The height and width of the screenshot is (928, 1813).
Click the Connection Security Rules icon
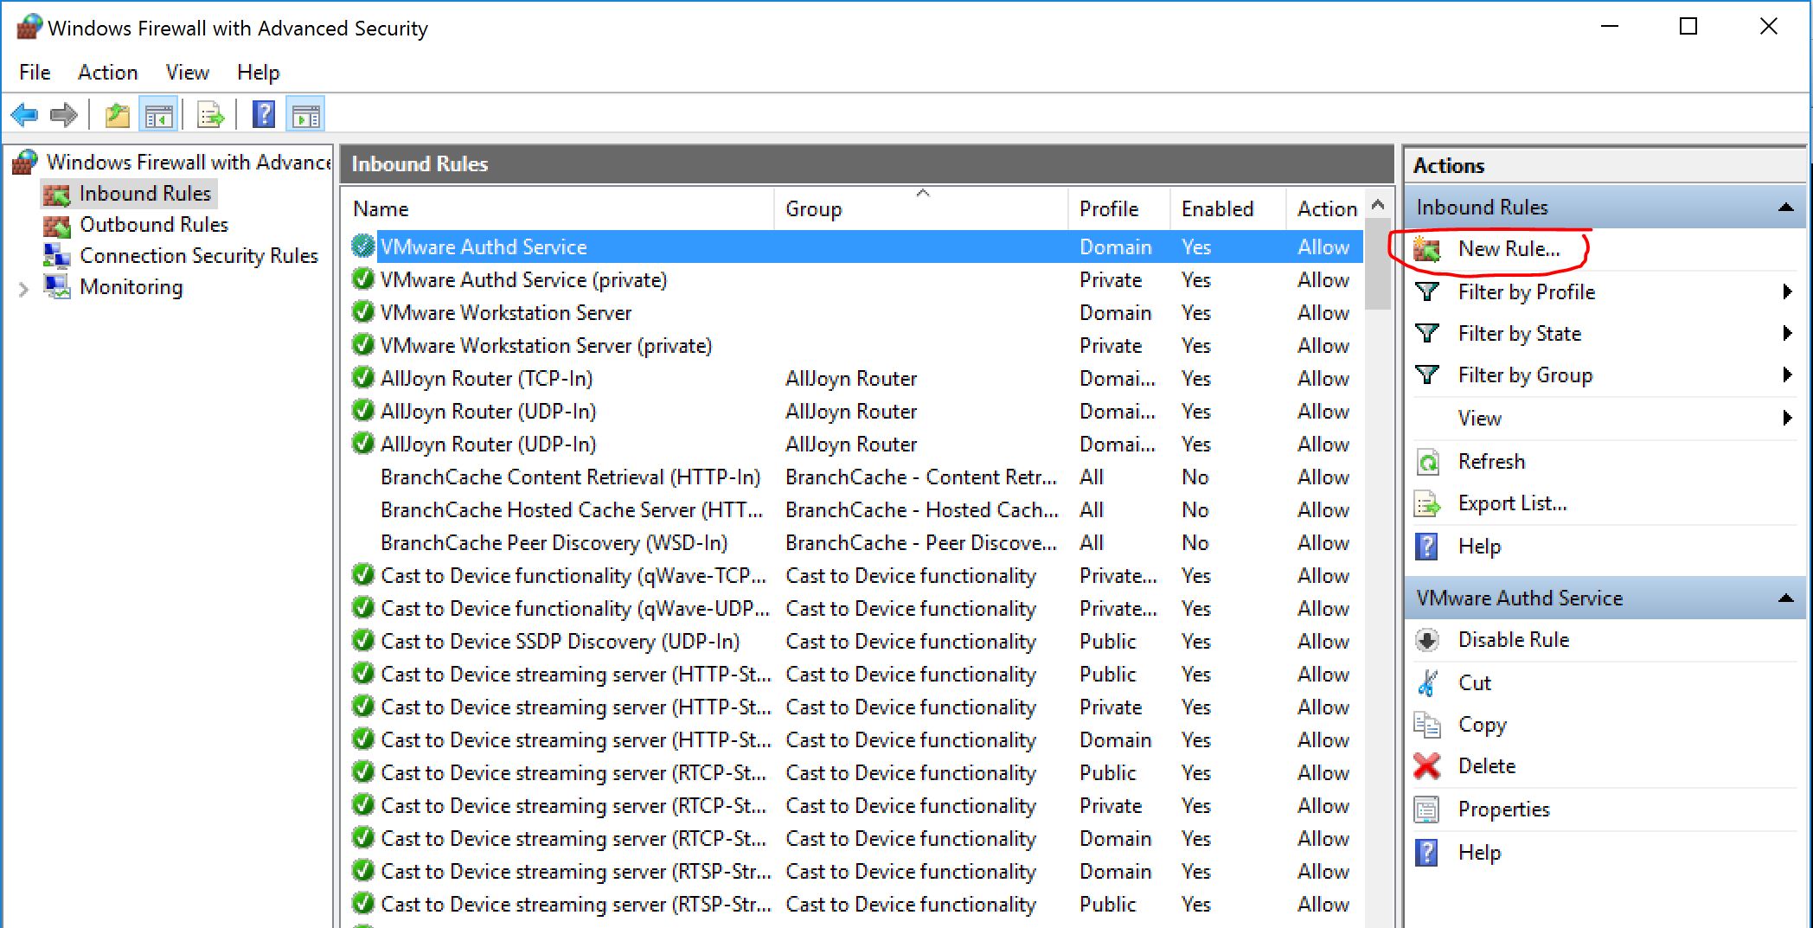pyautogui.click(x=57, y=256)
